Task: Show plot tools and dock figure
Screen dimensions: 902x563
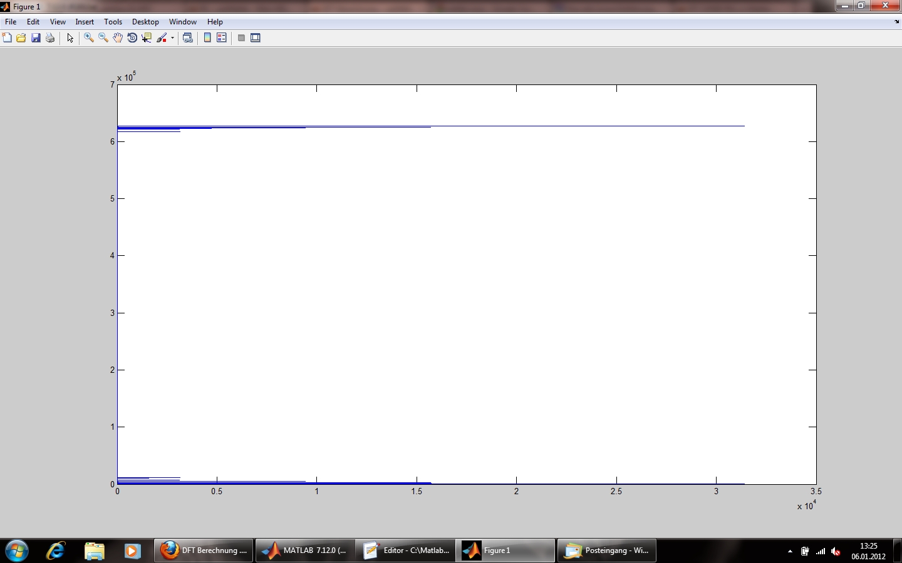Action: pyautogui.click(x=256, y=38)
